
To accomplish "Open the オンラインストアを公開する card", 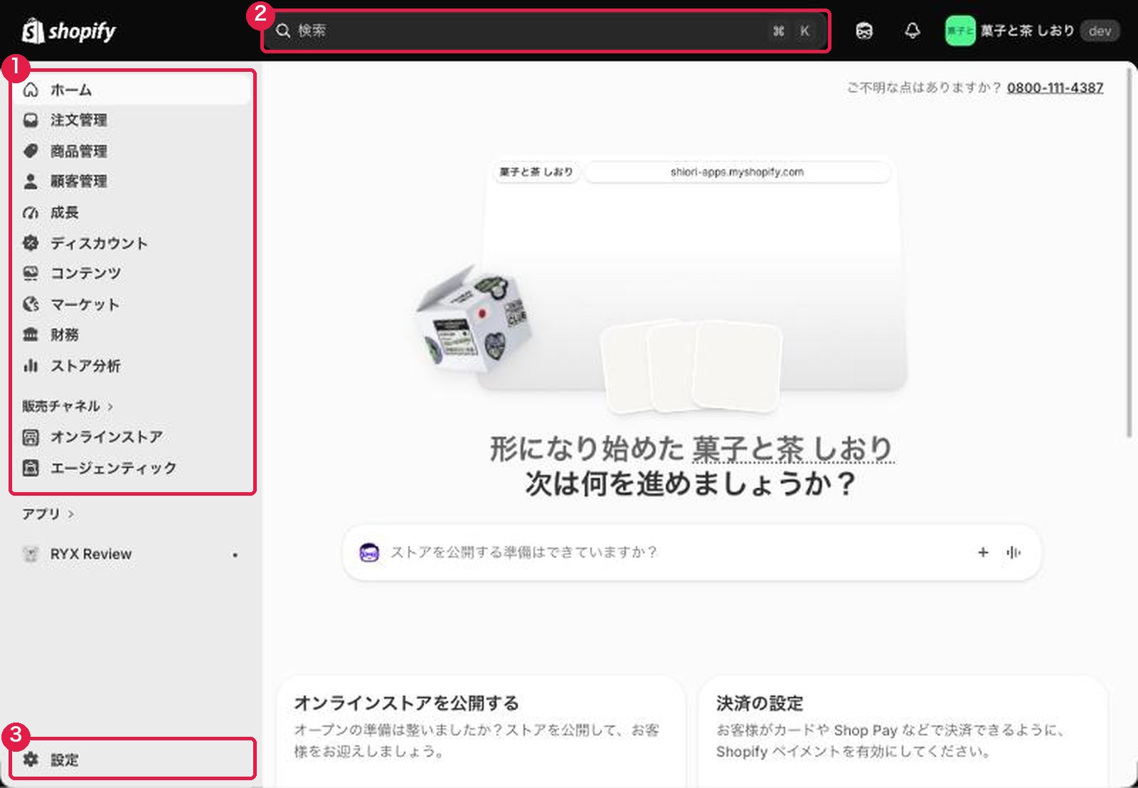I will tap(481, 732).
